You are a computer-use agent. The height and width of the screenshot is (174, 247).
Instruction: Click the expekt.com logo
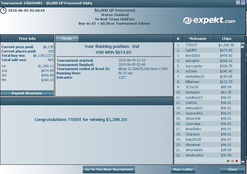[x=209, y=20]
